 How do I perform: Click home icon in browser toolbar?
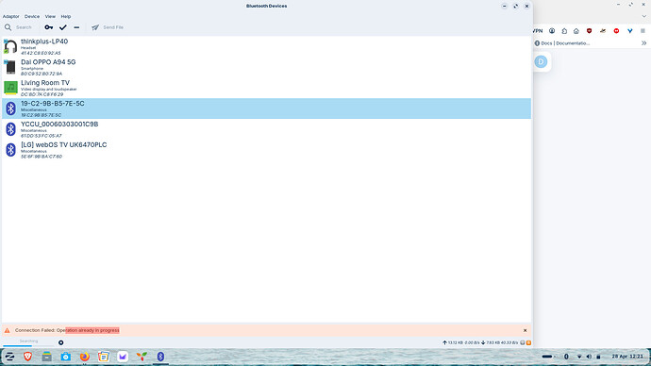pyautogui.click(x=576, y=31)
